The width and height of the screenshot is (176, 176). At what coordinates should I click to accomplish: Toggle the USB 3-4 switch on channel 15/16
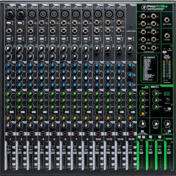(130, 39)
